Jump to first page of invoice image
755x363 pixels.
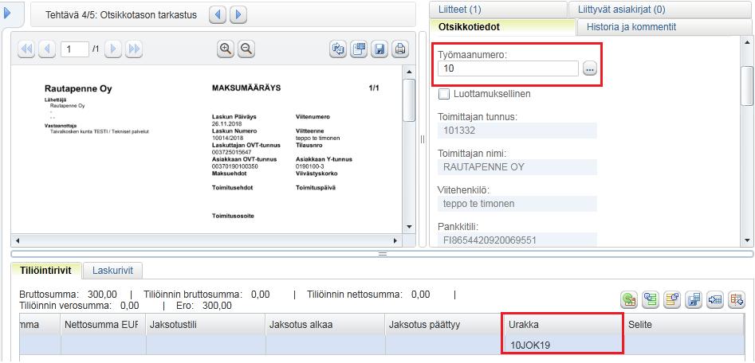(26, 49)
